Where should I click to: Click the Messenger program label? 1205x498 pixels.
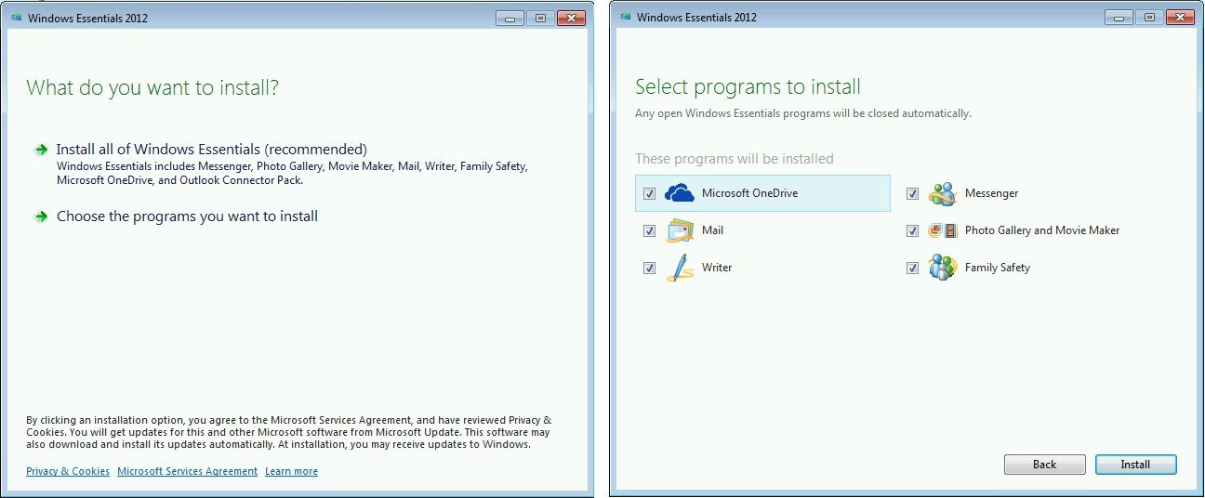click(991, 193)
